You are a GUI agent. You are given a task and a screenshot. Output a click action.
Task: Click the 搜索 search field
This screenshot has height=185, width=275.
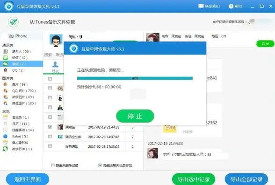pos(54,55)
